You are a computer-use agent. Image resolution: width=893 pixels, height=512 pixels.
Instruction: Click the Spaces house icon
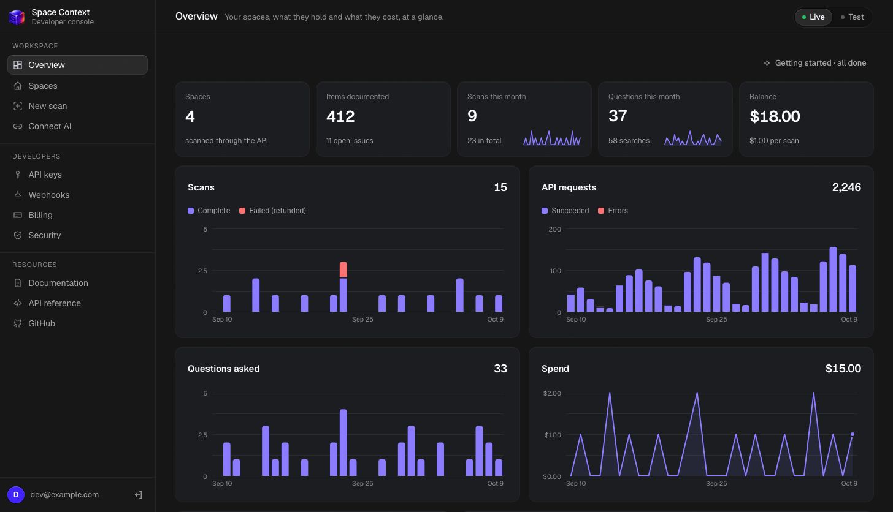tap(18, 86)
